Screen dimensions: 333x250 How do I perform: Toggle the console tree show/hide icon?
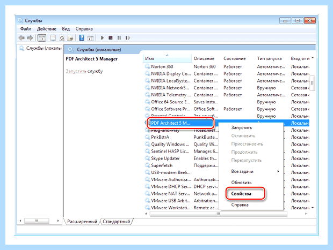tap(42, 38)
